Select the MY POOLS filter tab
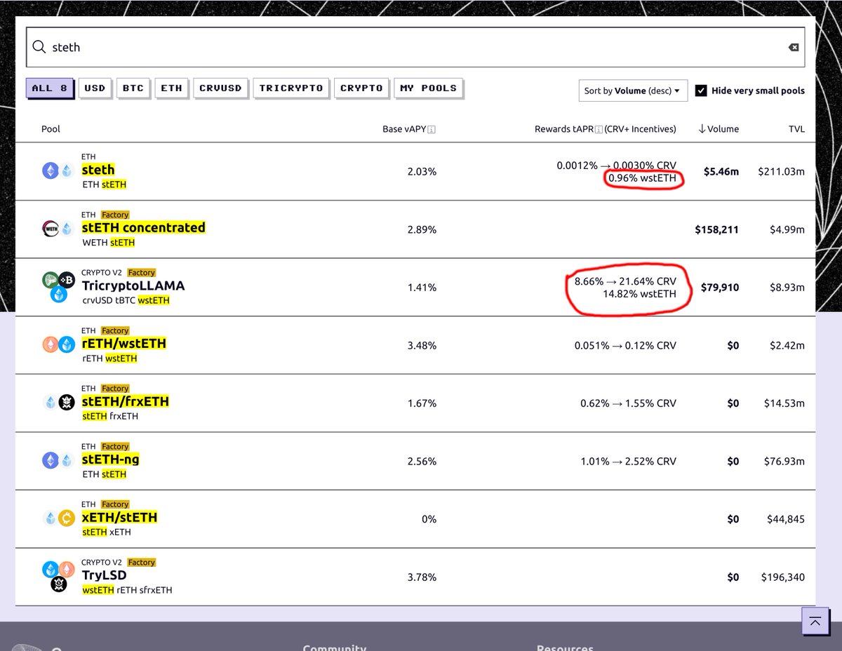Image resolution: width=842 pixels, height=651 pixels. (x=428, y=88)
